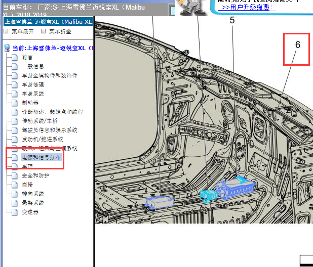Click the 菜单折叠 collapse-menu button
The image size is (313, 267).
(x=60, y=31)
